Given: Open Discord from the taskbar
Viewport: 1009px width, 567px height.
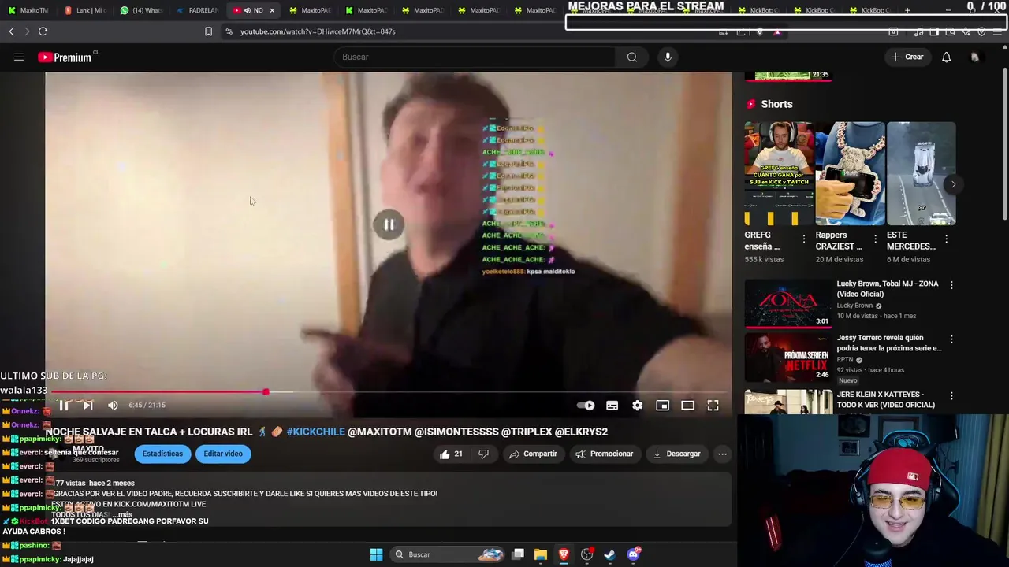Looking at the screenshot, I should click(x=633, y=554).
